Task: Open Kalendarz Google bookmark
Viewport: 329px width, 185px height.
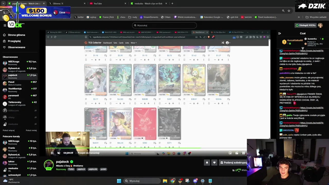Action: pos(211,17)
